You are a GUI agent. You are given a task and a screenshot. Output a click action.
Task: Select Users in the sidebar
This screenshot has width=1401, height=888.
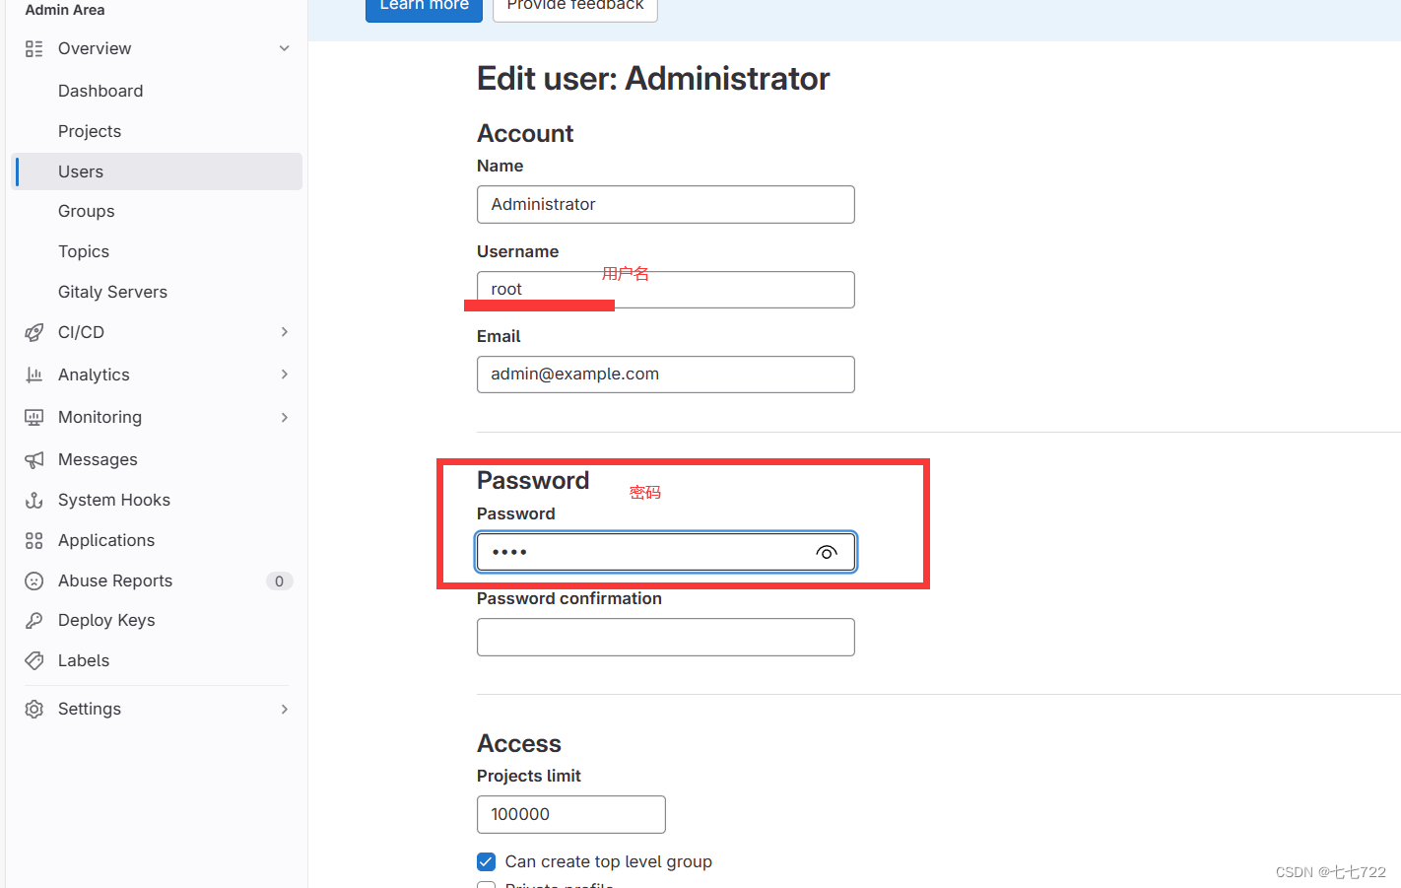[x=157, y=171]
